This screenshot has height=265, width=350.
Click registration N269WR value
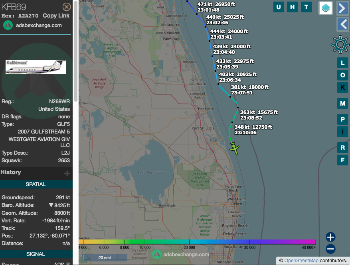click(59, 101)
